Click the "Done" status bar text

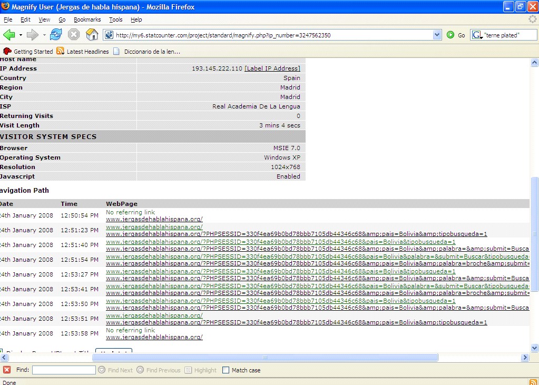coord(9,382)
